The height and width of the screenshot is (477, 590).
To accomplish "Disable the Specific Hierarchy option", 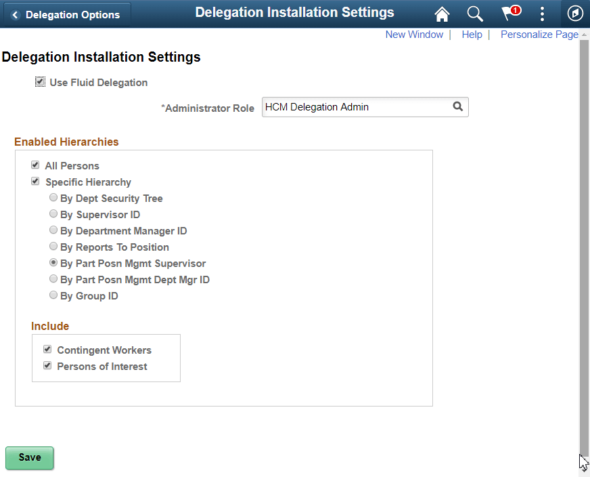I will point(35,182).
